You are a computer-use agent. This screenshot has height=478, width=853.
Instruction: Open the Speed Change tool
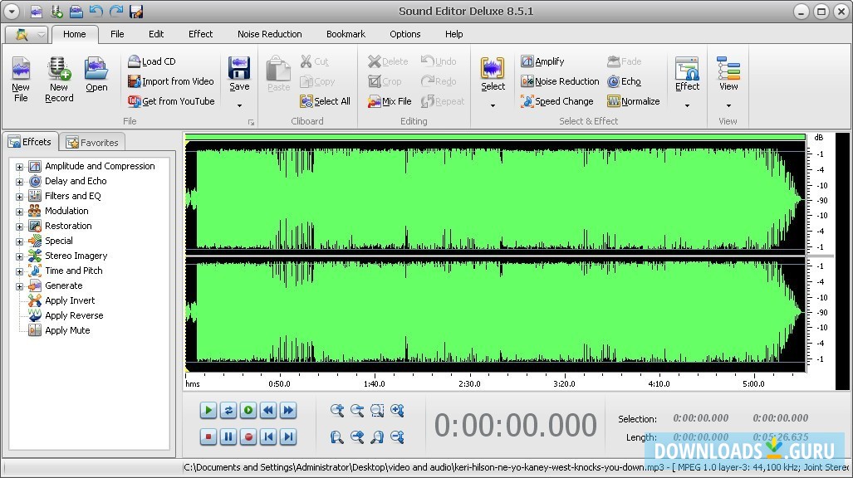coord(556,101)
